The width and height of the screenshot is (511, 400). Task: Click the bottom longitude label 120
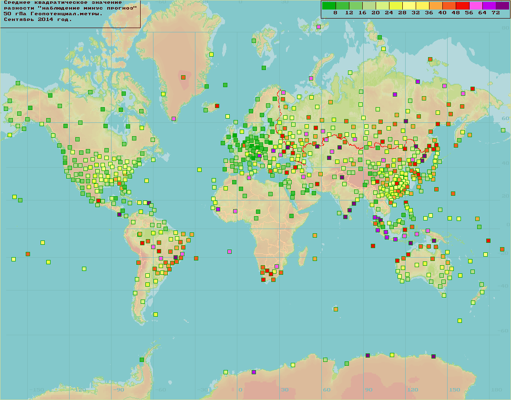coord(412,390)
